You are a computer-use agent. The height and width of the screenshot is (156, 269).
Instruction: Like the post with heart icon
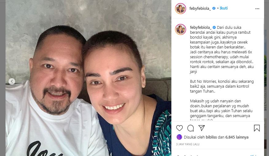pos(179,128)
